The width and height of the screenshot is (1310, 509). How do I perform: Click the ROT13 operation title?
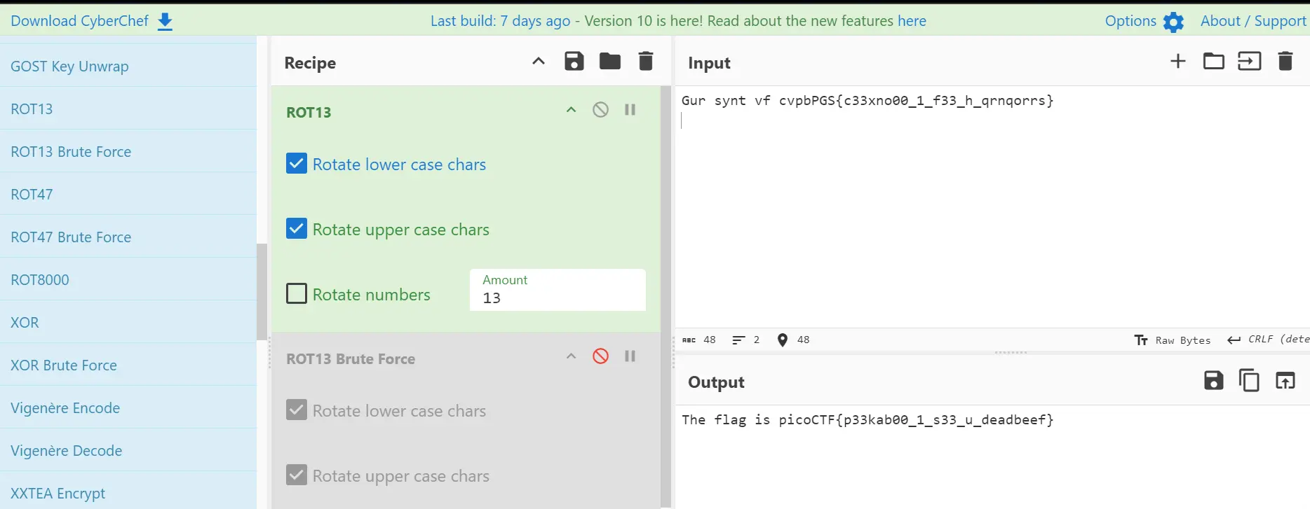tap(309, 112)
